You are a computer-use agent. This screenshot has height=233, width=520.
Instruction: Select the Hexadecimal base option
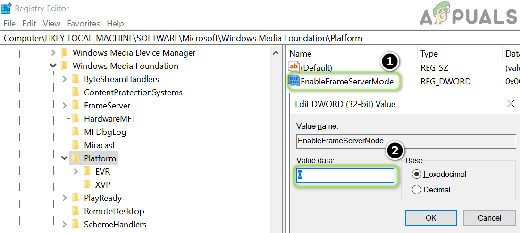417,174
